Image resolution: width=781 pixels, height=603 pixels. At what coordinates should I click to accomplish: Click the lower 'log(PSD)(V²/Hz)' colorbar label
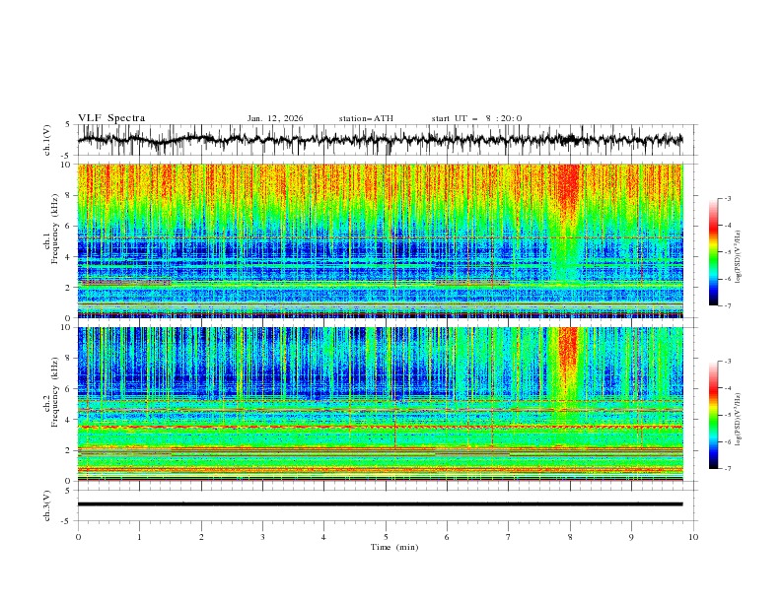(739, 419)
